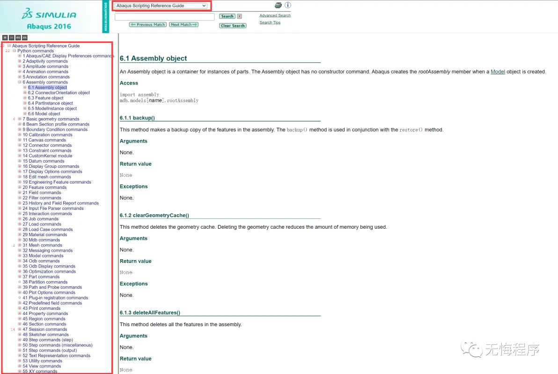Collapse the Abaqus Scripting Reference Guide root node
The width and height of the screenshot is (558, 374).
pyautogui.click(x=9, y=45)
